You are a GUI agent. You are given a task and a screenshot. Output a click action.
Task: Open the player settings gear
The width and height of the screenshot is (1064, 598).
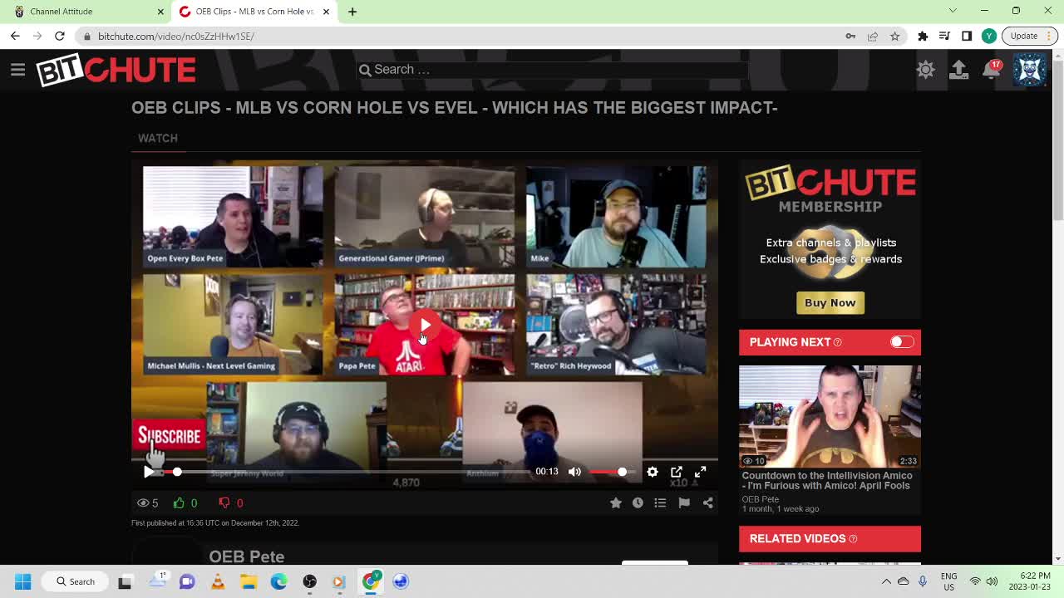653,472
